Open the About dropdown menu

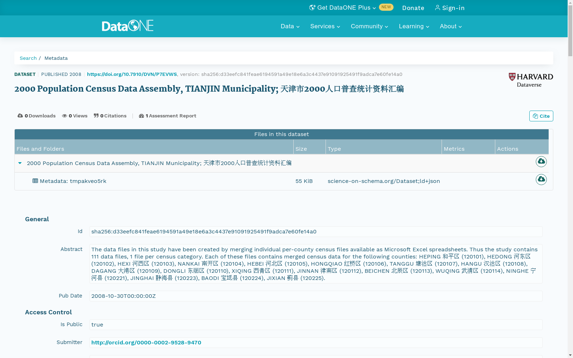coord(451,26)
